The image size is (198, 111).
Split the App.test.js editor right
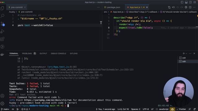pyautogui.click(x=190, y=7)
